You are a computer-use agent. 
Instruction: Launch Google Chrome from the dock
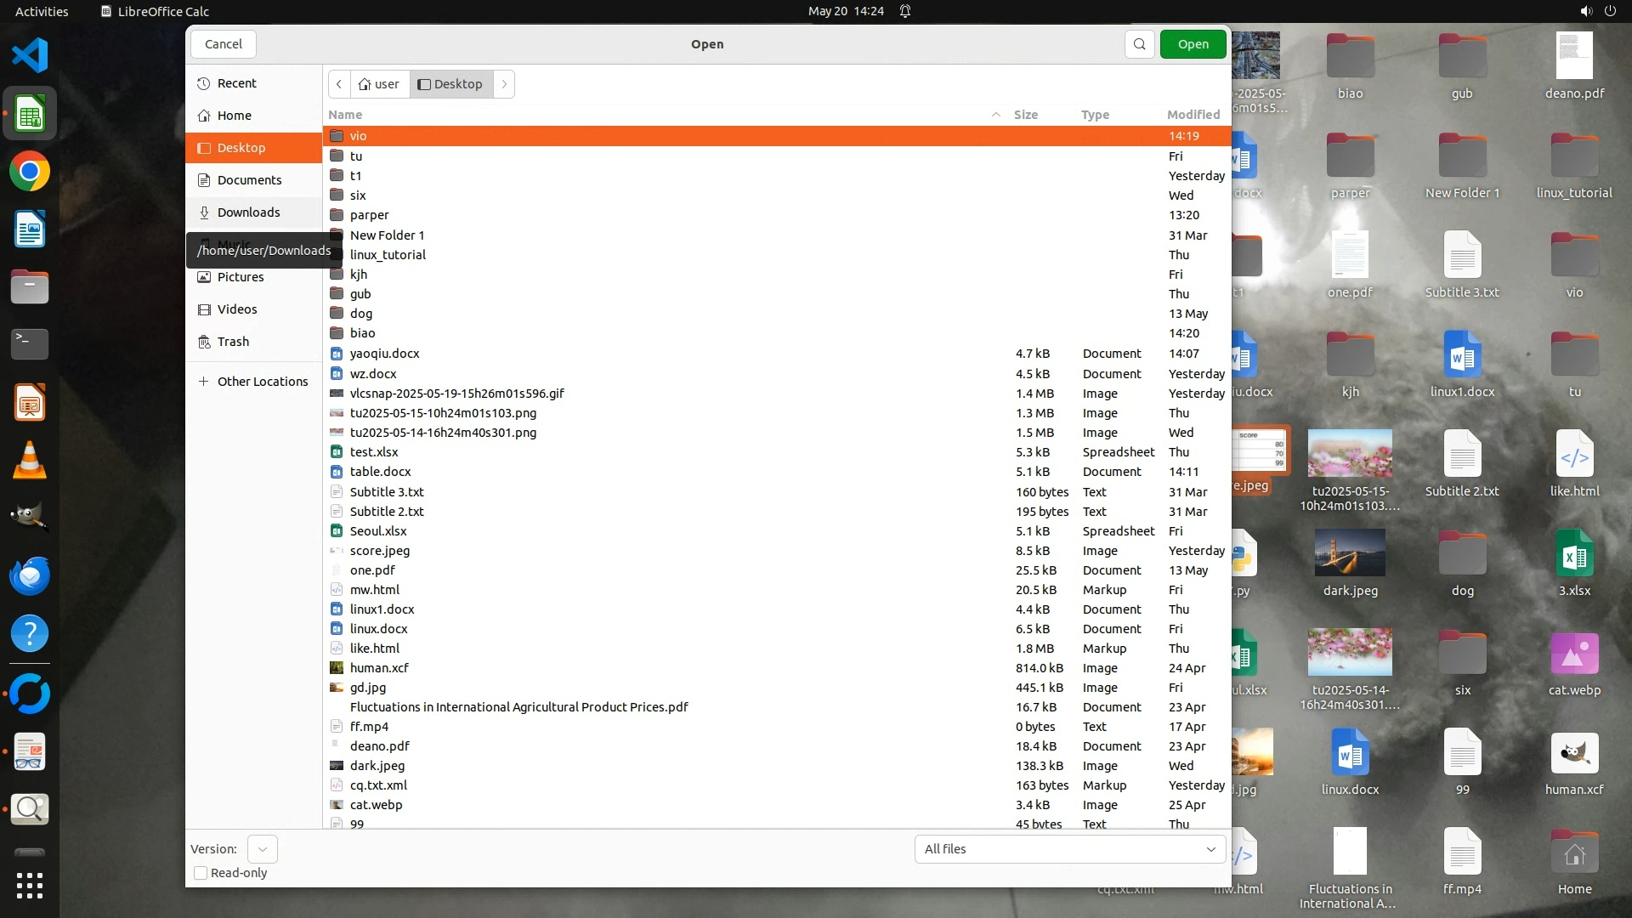coord(30,172)
